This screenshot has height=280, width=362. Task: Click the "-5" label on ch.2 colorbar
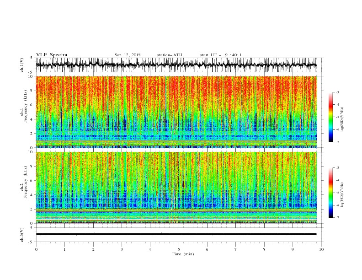point(337,193)
